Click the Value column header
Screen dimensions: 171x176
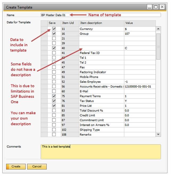pos(140,23)
